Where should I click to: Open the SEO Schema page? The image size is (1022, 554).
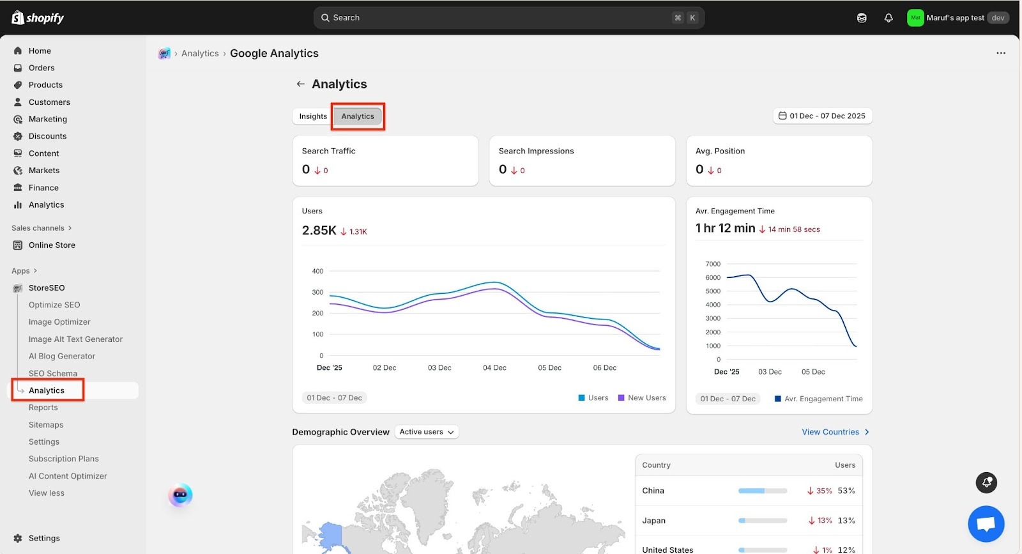click(53, 374)
